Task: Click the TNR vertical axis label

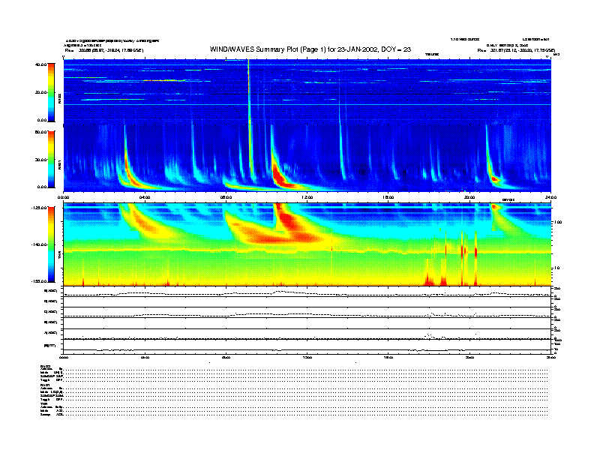Action: coord(59,256)
